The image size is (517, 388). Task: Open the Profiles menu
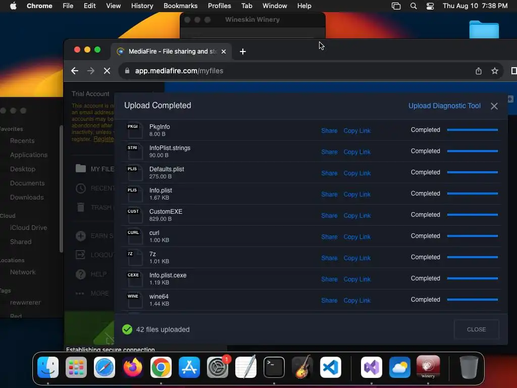219,6
